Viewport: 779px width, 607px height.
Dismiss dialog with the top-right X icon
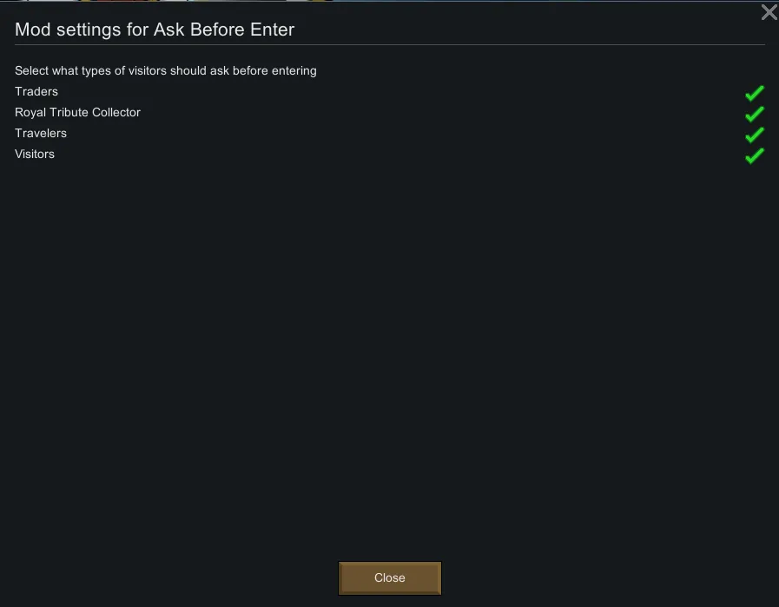[x=769, y=12]
